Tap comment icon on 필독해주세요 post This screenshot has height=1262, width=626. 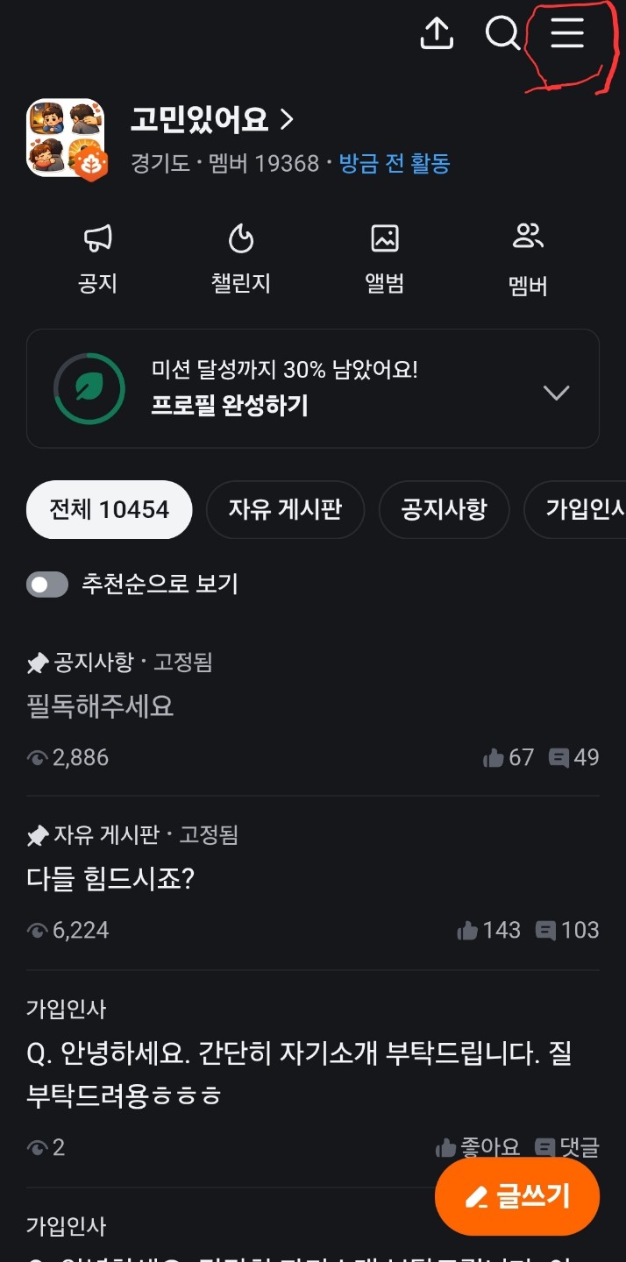coord(558,758)
